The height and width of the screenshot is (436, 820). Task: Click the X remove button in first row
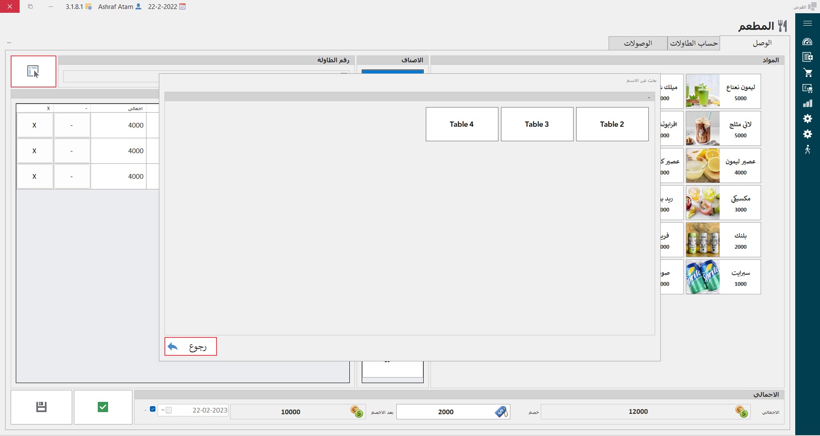35,125
